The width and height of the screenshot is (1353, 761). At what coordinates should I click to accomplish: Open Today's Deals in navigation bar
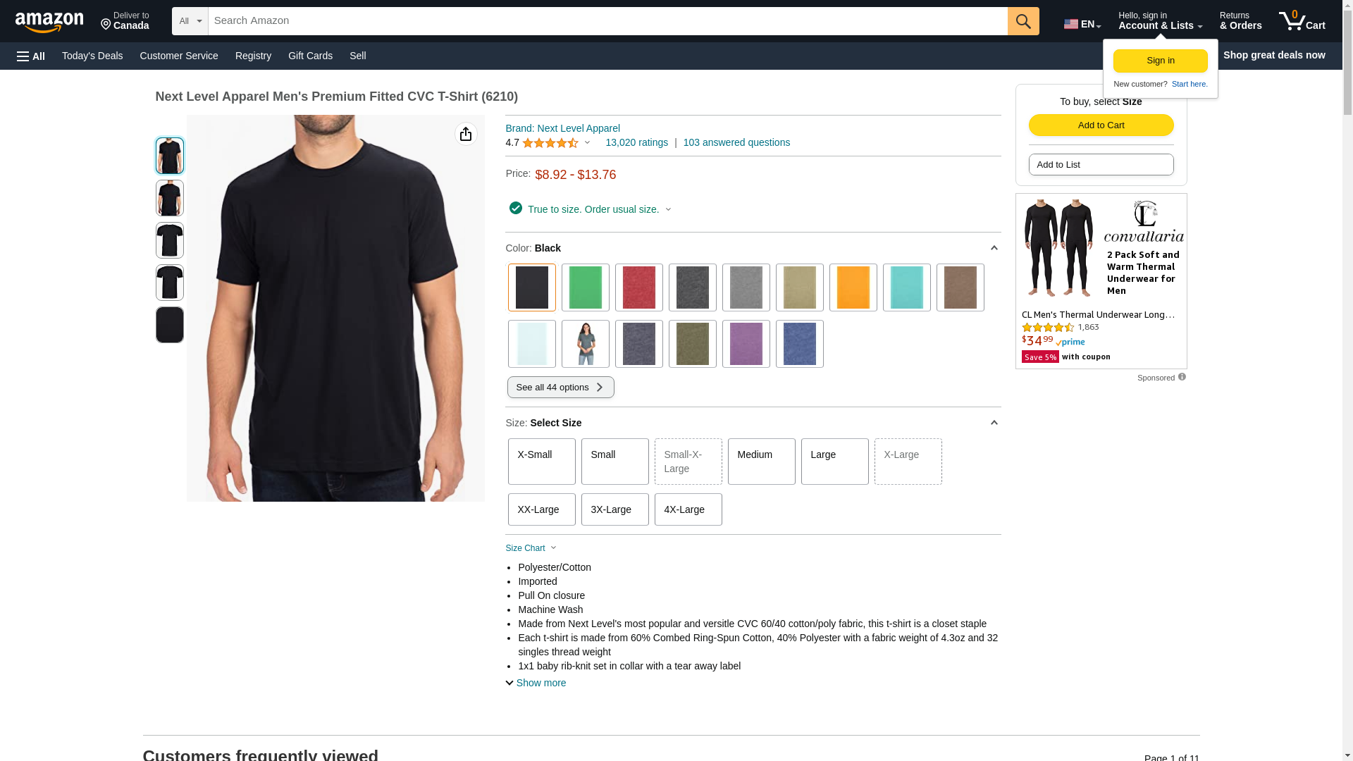coord(92,56)
